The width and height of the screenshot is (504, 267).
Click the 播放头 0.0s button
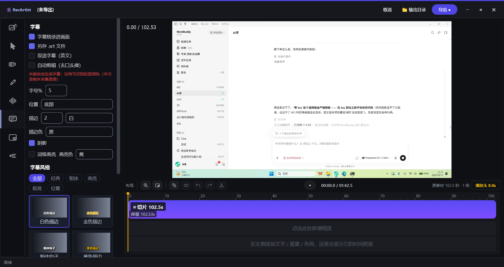point(486,185)
